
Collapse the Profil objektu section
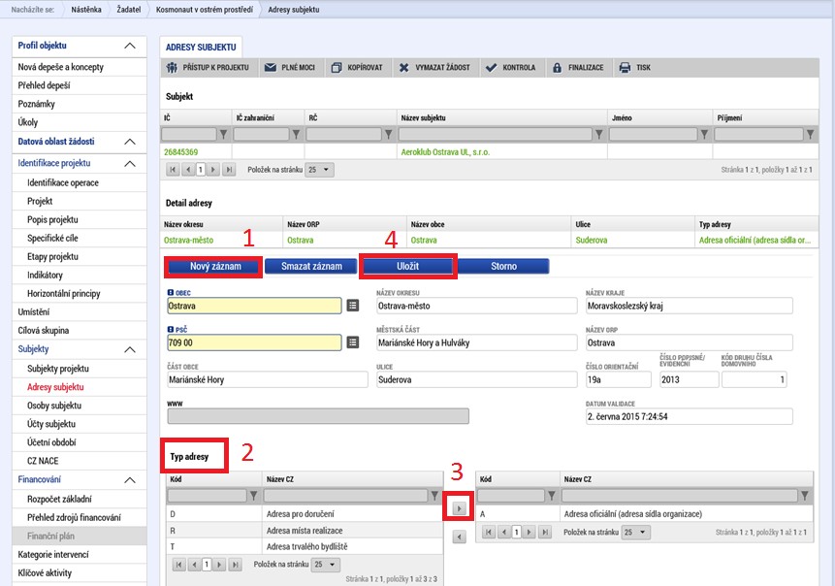pyautogui.click(x=130, y=46)
